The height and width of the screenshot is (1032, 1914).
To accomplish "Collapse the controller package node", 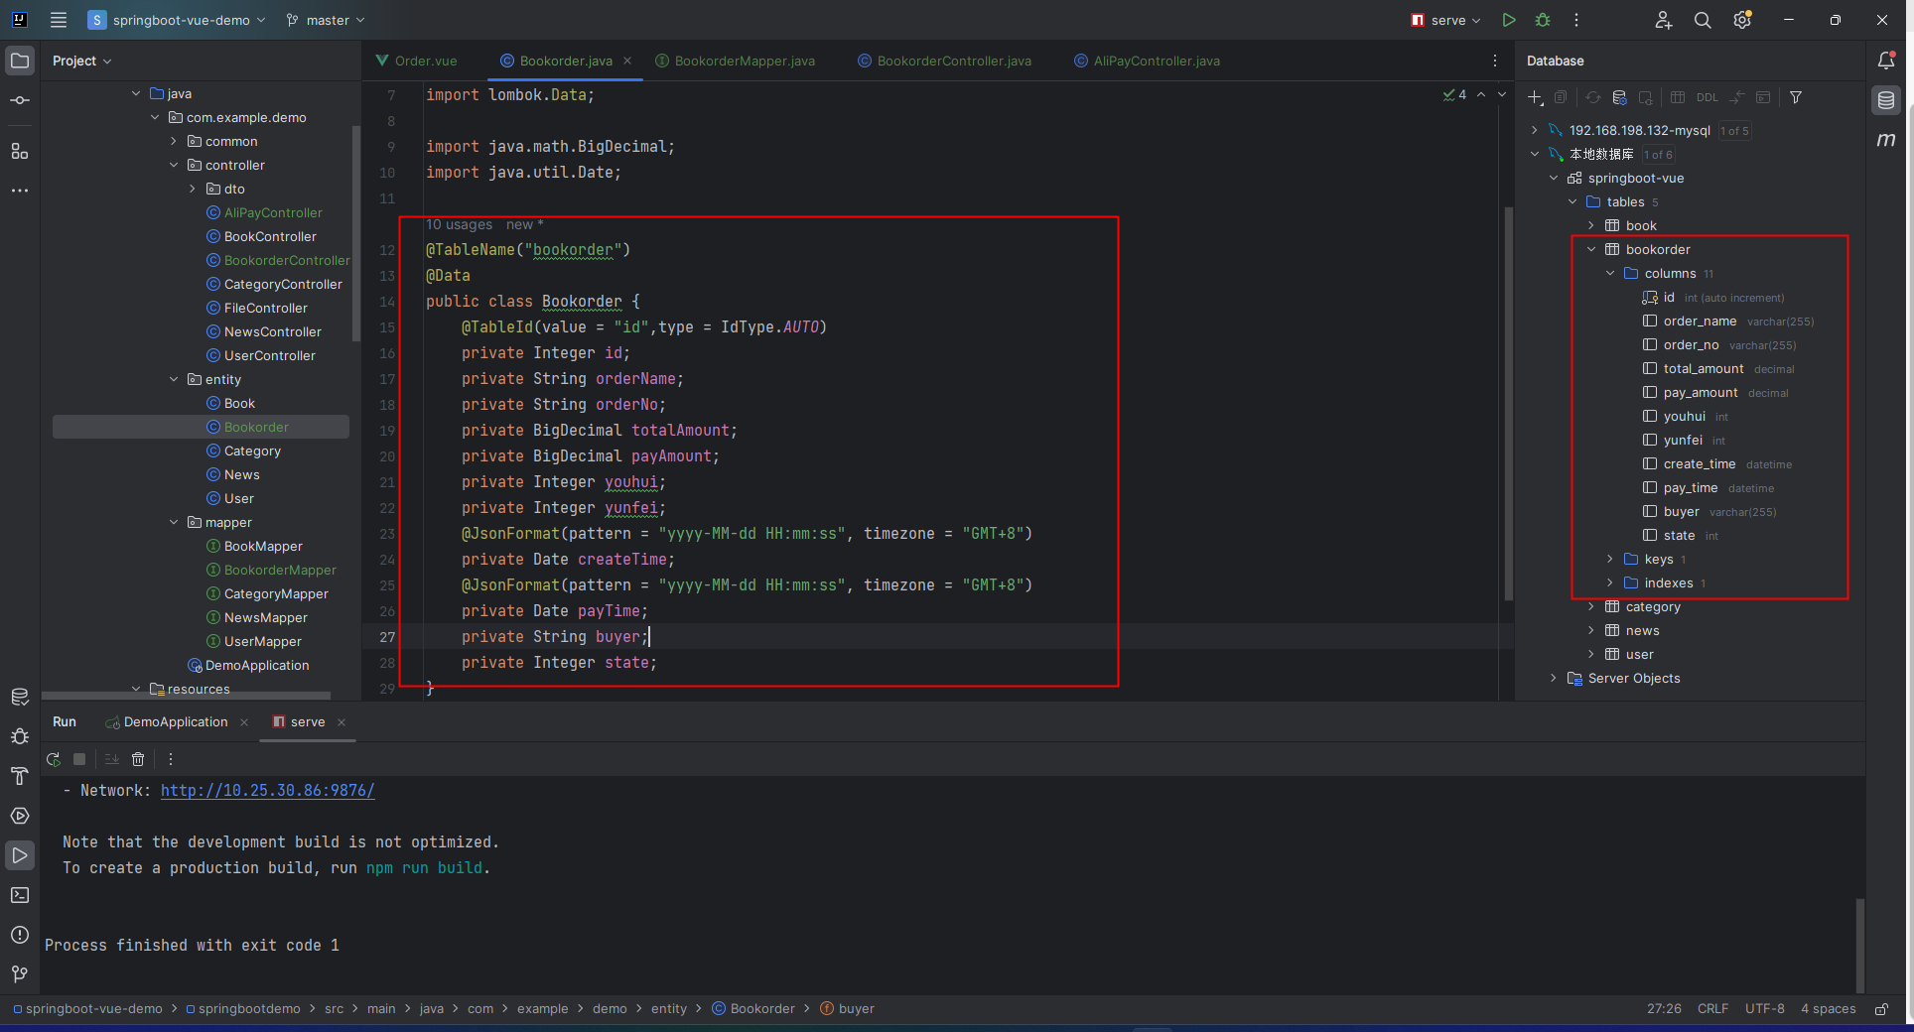I will tap(174, 166).
